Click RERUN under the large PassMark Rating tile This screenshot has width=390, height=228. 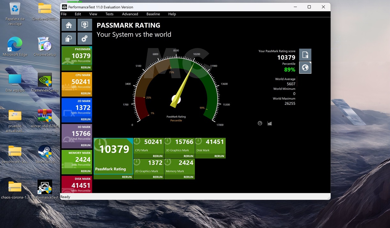click(126, 177)
